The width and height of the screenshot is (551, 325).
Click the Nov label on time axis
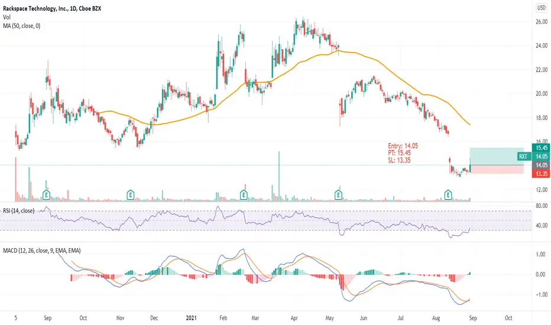[x=120, y=318]
